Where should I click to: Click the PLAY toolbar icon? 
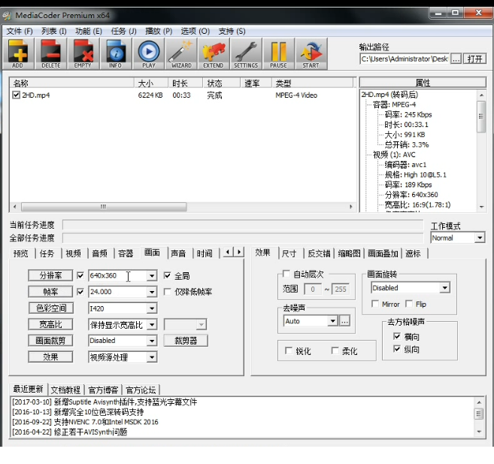click(148, 53)
